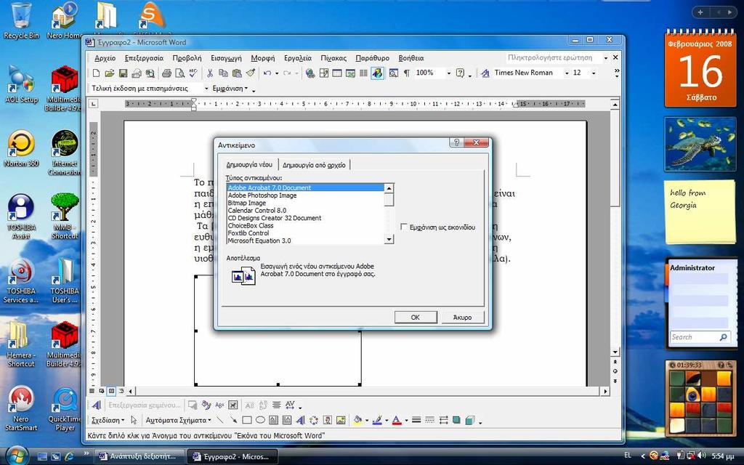Click the object list scroll down arrow
Image resolution: width=744 pixels, height=465 pixels.
click(389, 240)
